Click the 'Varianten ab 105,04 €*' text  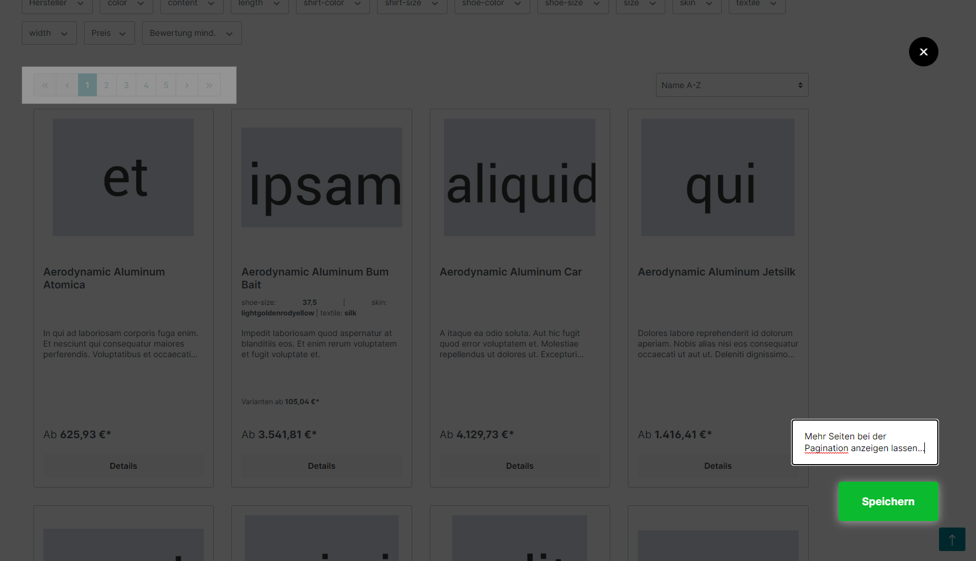point(280,402)
